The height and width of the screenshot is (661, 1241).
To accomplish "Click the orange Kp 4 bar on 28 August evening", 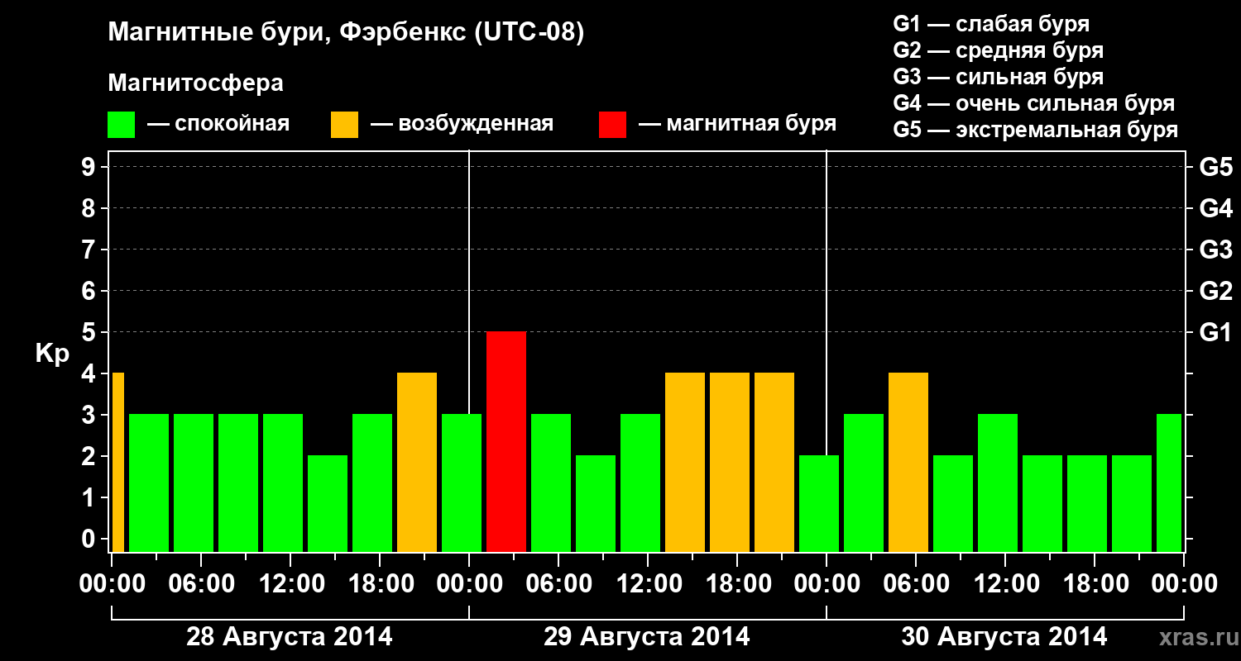I will pos(417,462).
